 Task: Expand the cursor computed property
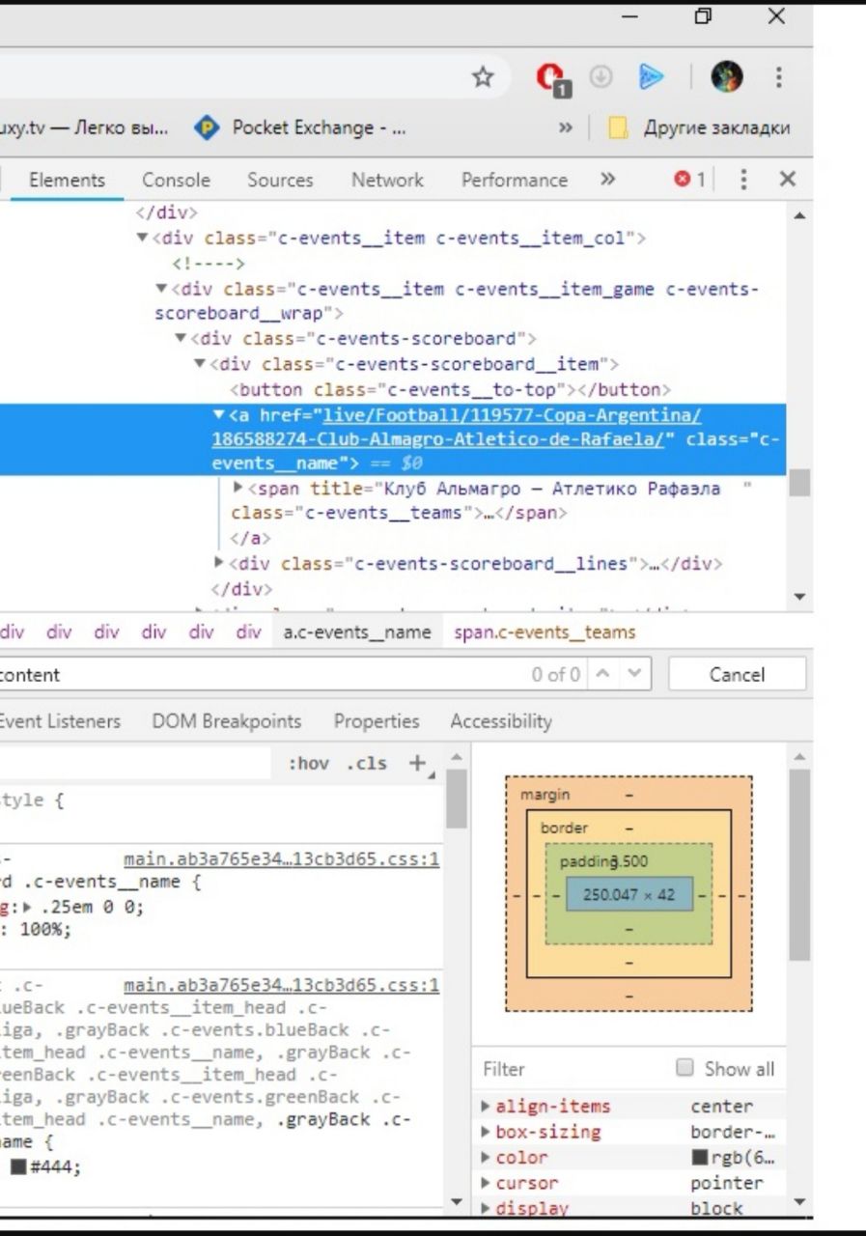[x=488, y=1183]
